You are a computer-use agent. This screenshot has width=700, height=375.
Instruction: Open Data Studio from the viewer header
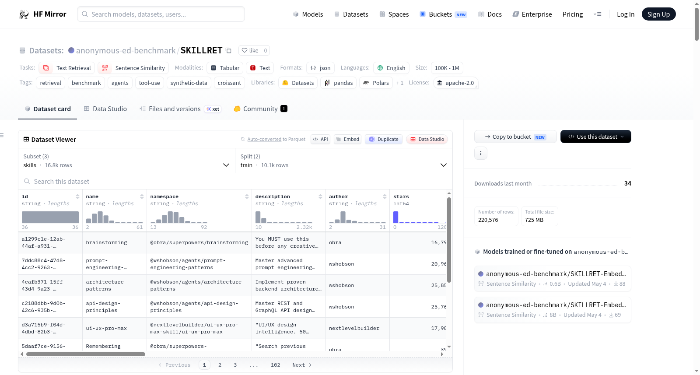tap(427, 139)
